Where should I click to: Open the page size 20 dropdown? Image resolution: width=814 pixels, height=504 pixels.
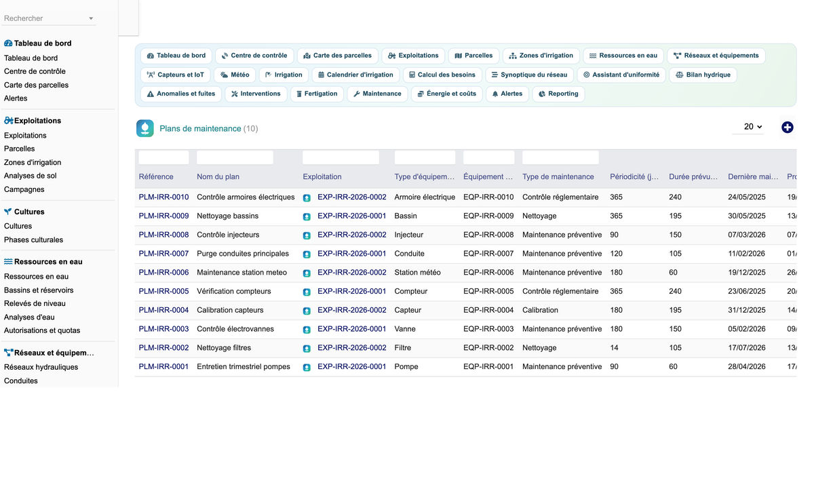[748, 127]
